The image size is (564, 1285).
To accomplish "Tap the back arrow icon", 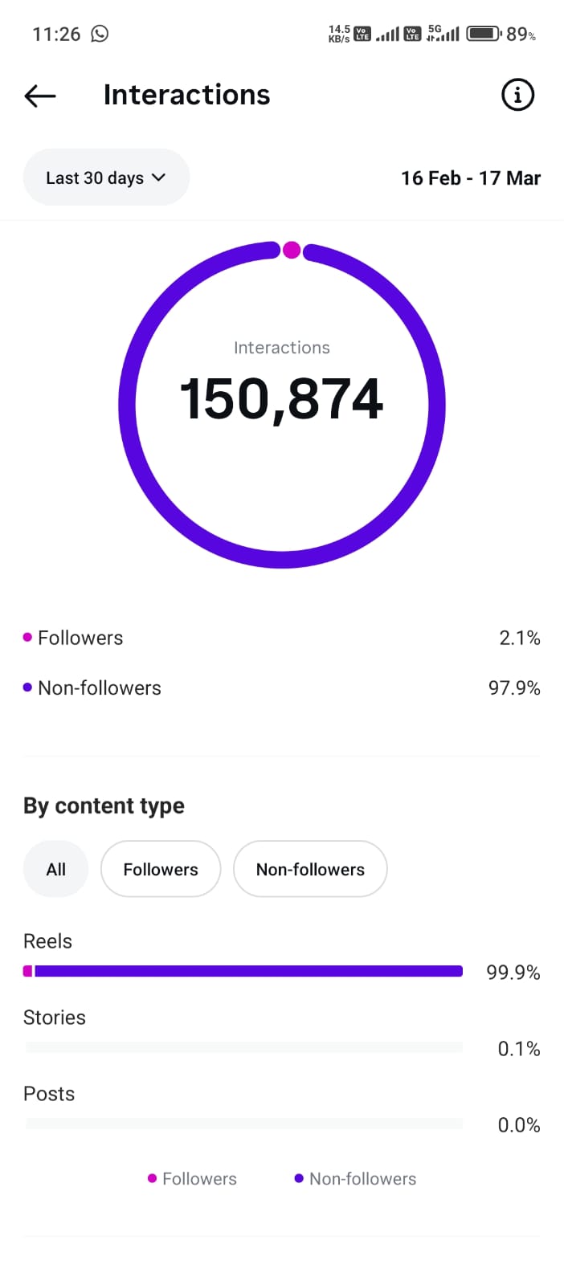I will point(40,96).
